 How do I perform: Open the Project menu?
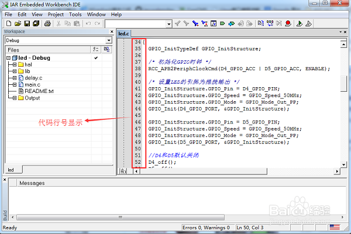[x=56, y=14]
